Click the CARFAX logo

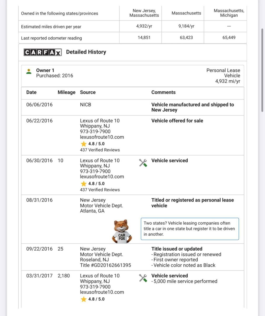pyautogui.click(x=43, y=52)
